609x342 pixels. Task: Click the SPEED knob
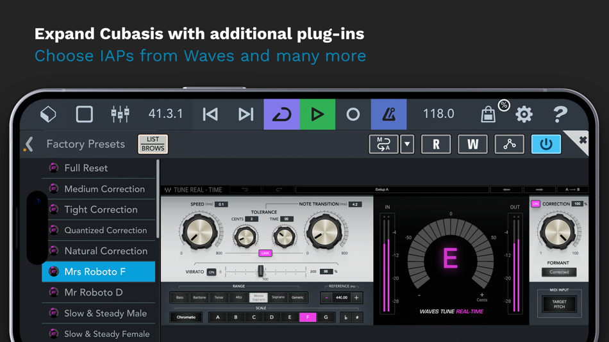point(199,232)
